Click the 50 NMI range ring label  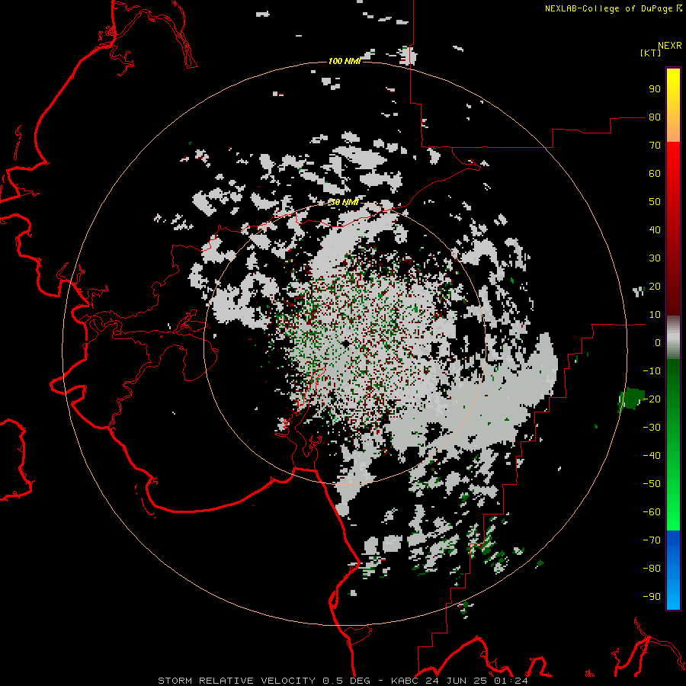345,202
